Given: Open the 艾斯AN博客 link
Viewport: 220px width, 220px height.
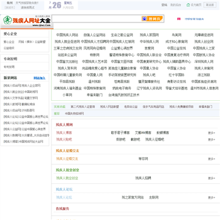Looking at the screenshot, I should [x=143, y=133].
